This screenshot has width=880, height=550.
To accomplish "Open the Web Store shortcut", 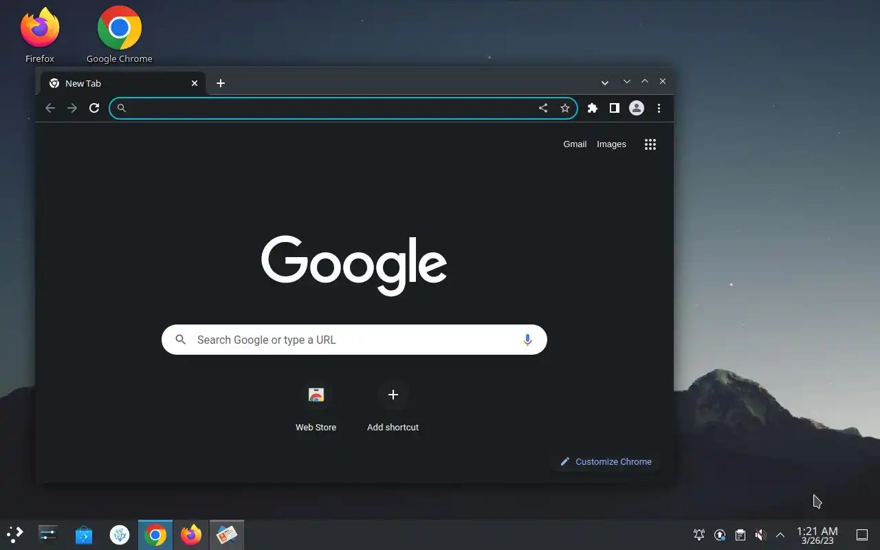I will [x=316, y=407].
